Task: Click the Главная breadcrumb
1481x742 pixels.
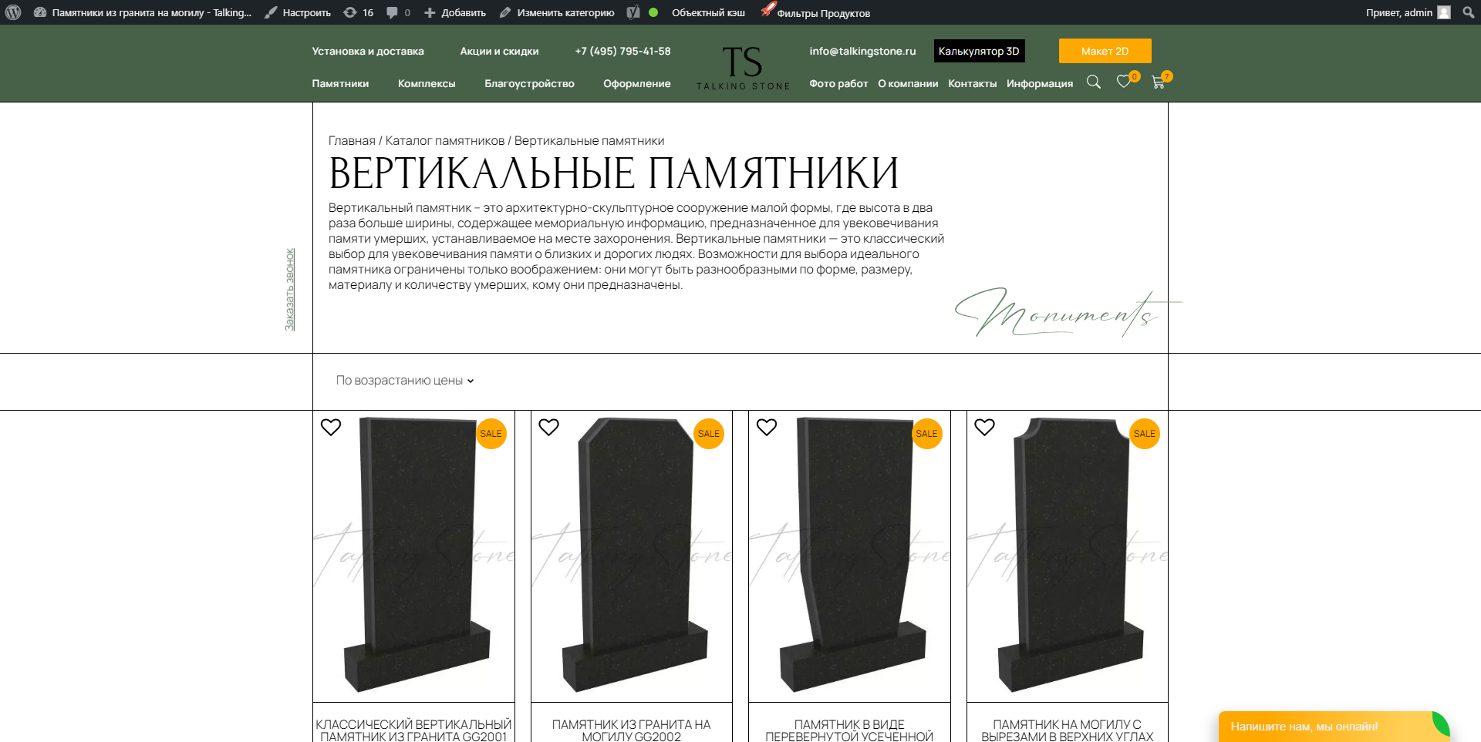Action: pyautogui.click(x=352, y=141)
